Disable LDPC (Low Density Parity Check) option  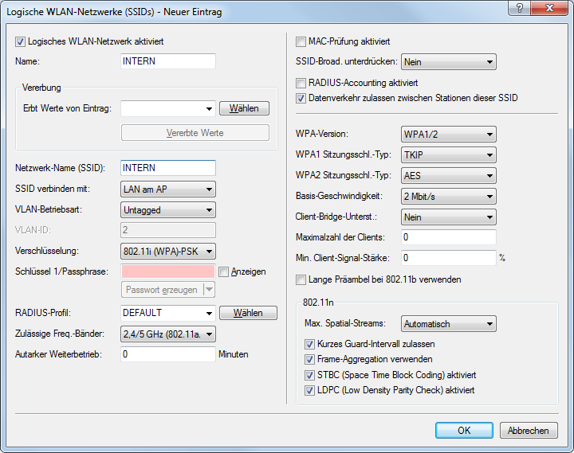(x=310, y=390)
